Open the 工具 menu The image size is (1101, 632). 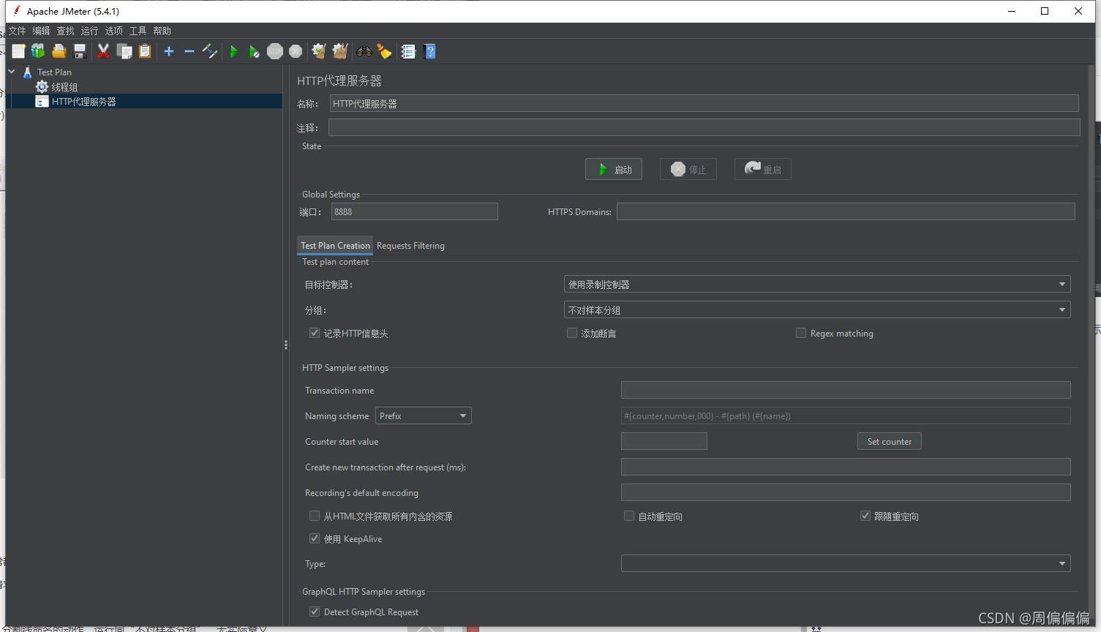138,31
